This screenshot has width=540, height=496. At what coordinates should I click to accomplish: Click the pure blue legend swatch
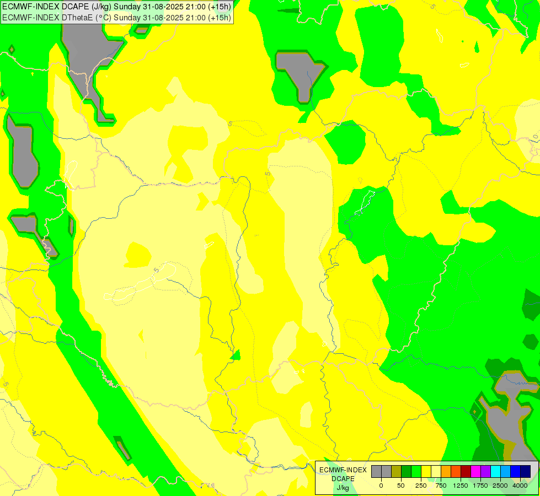click(516, 472)
